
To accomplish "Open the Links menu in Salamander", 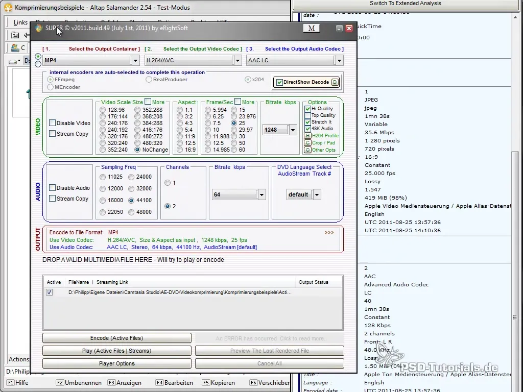I will click(x=20, y=22).
